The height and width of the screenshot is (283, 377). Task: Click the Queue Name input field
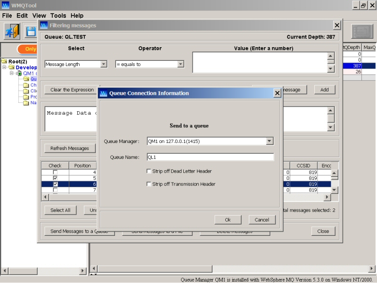[x=210, y=157]
